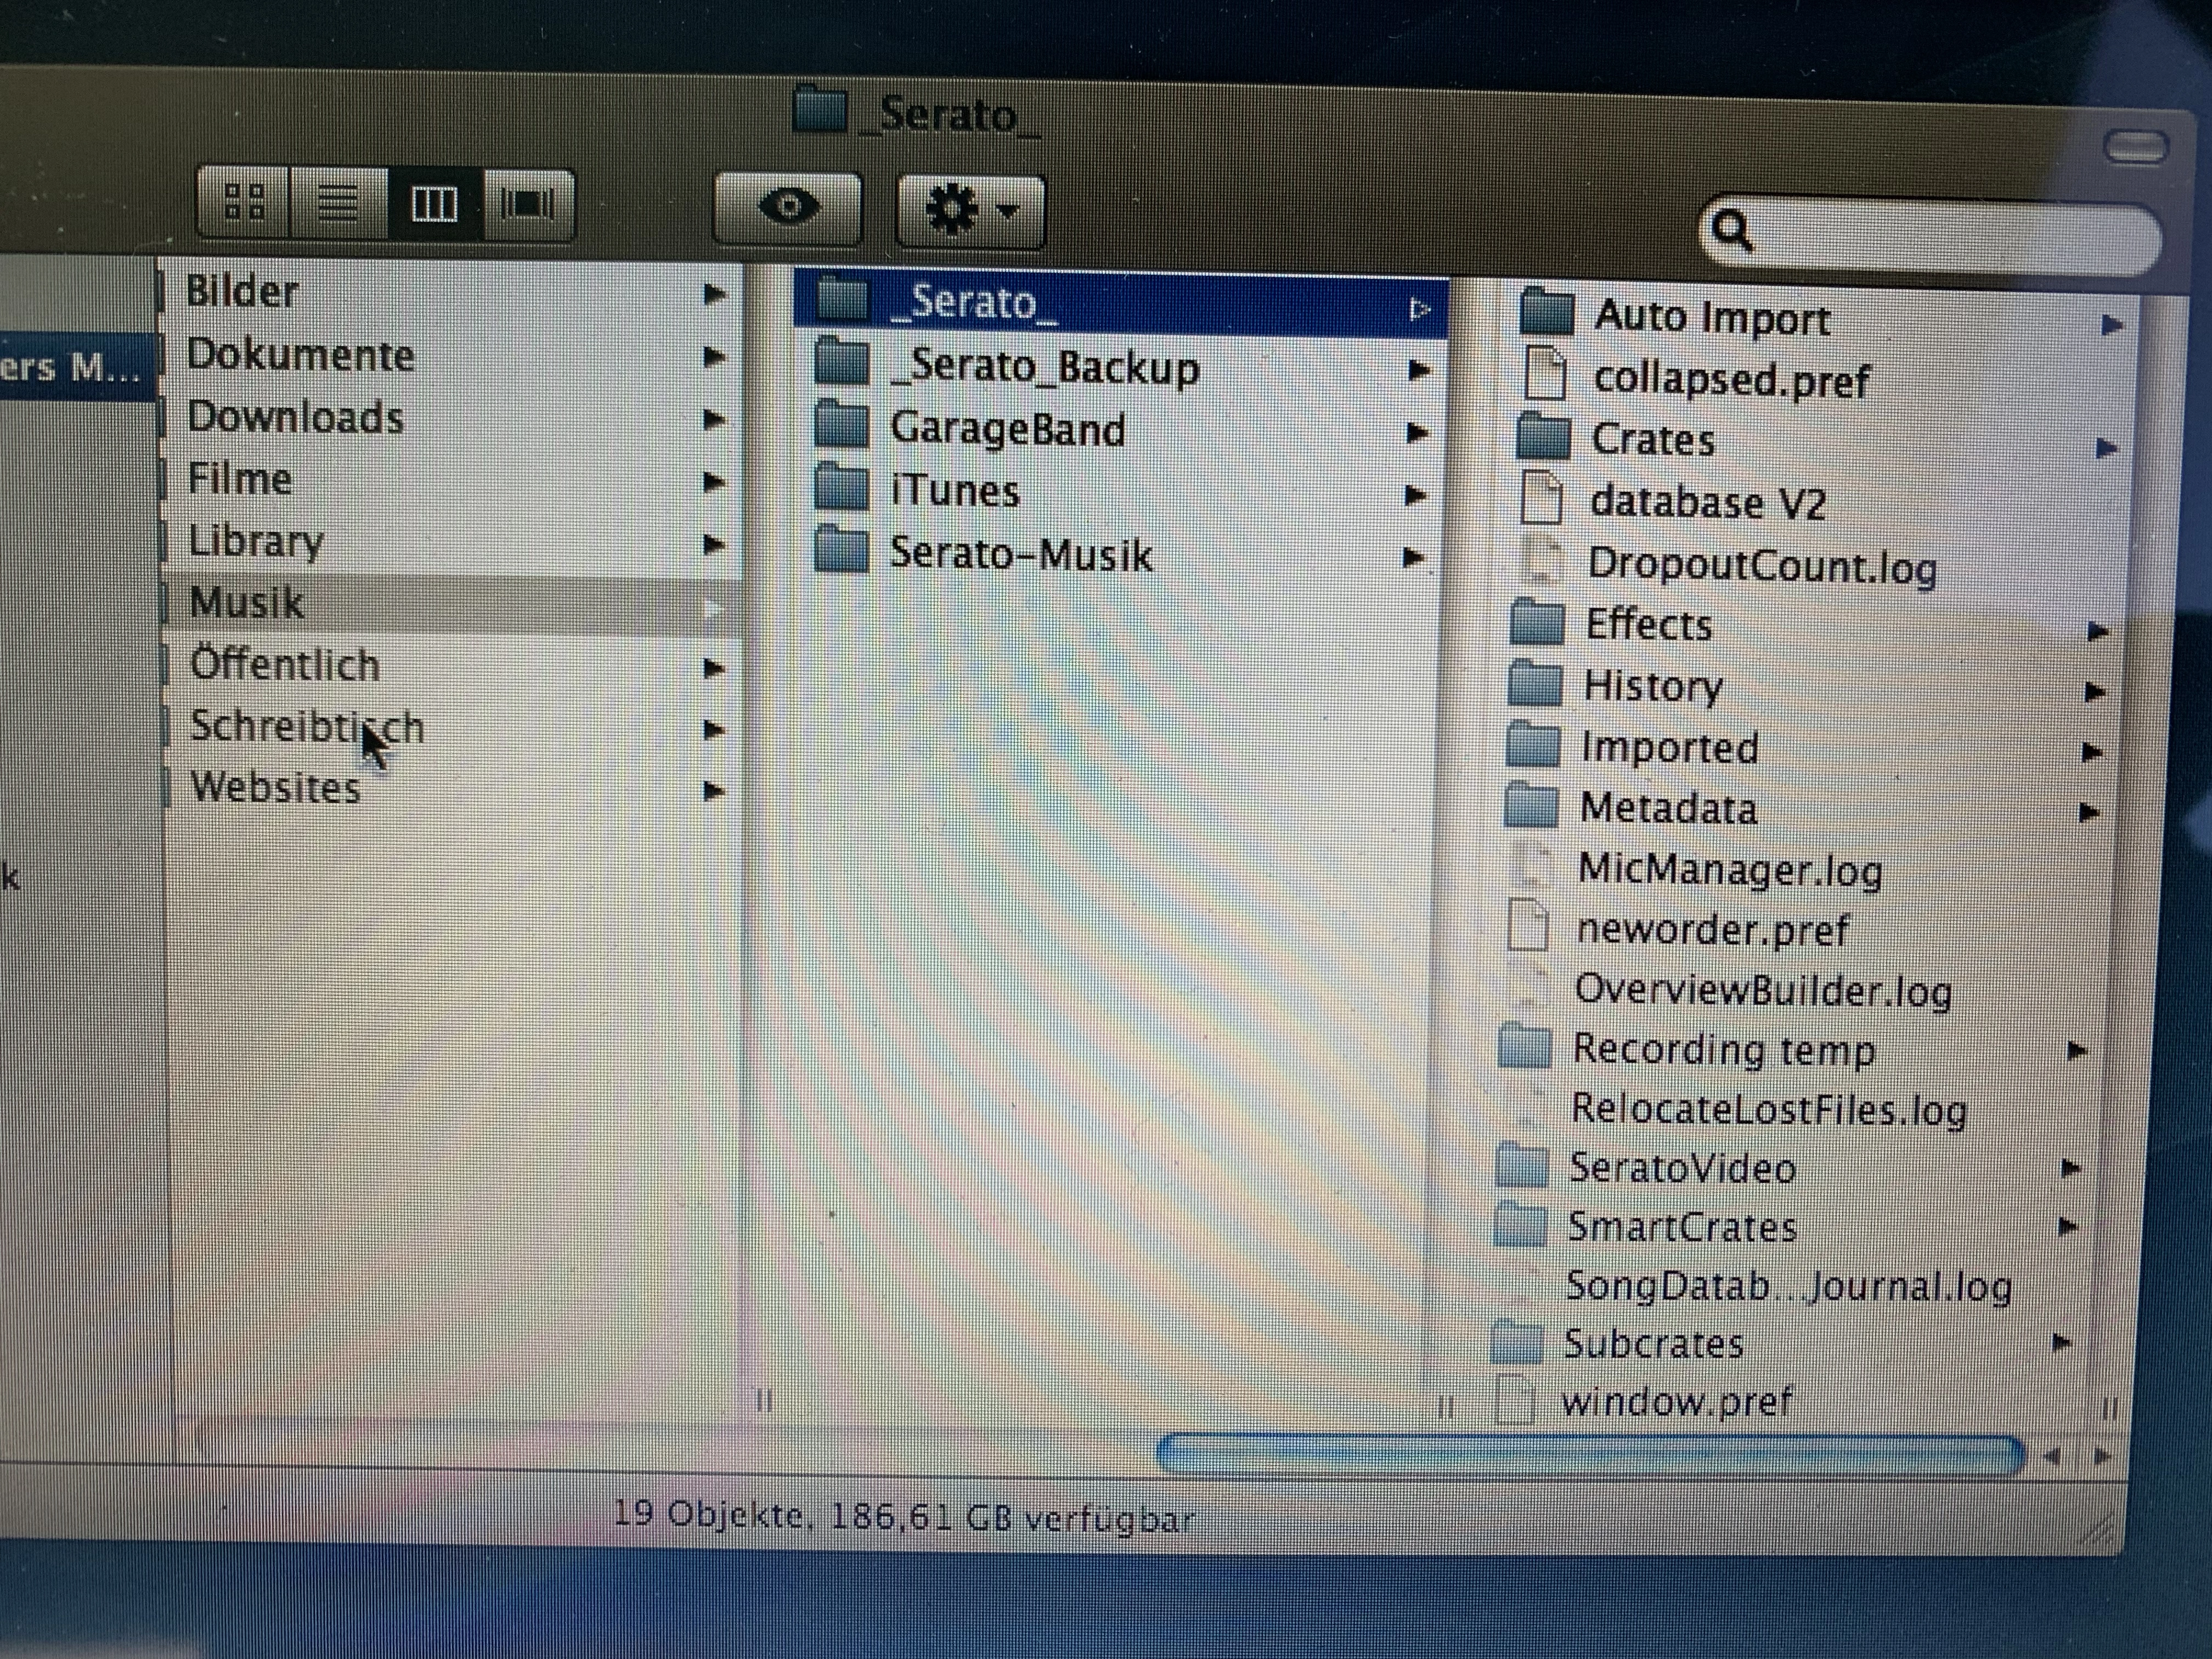The height and width of the screenshot is (1659, 2212).
Task: Switch to list view mode
Action: coord(338,204)
